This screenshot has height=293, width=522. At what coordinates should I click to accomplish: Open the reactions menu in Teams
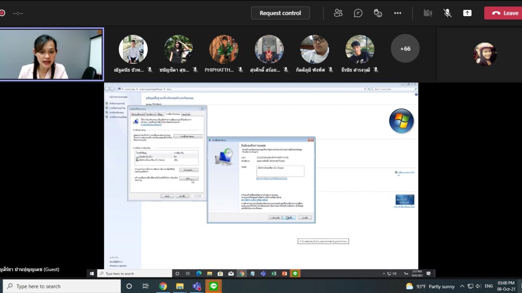[x=378, y=13]
